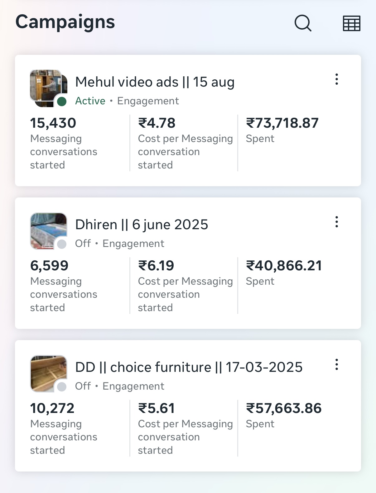
Task: Click grey Off status dot on Dhiren
Action: pos(62,244)
